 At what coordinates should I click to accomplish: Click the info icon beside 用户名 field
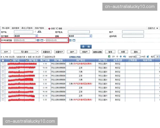(x=35, y=32)
